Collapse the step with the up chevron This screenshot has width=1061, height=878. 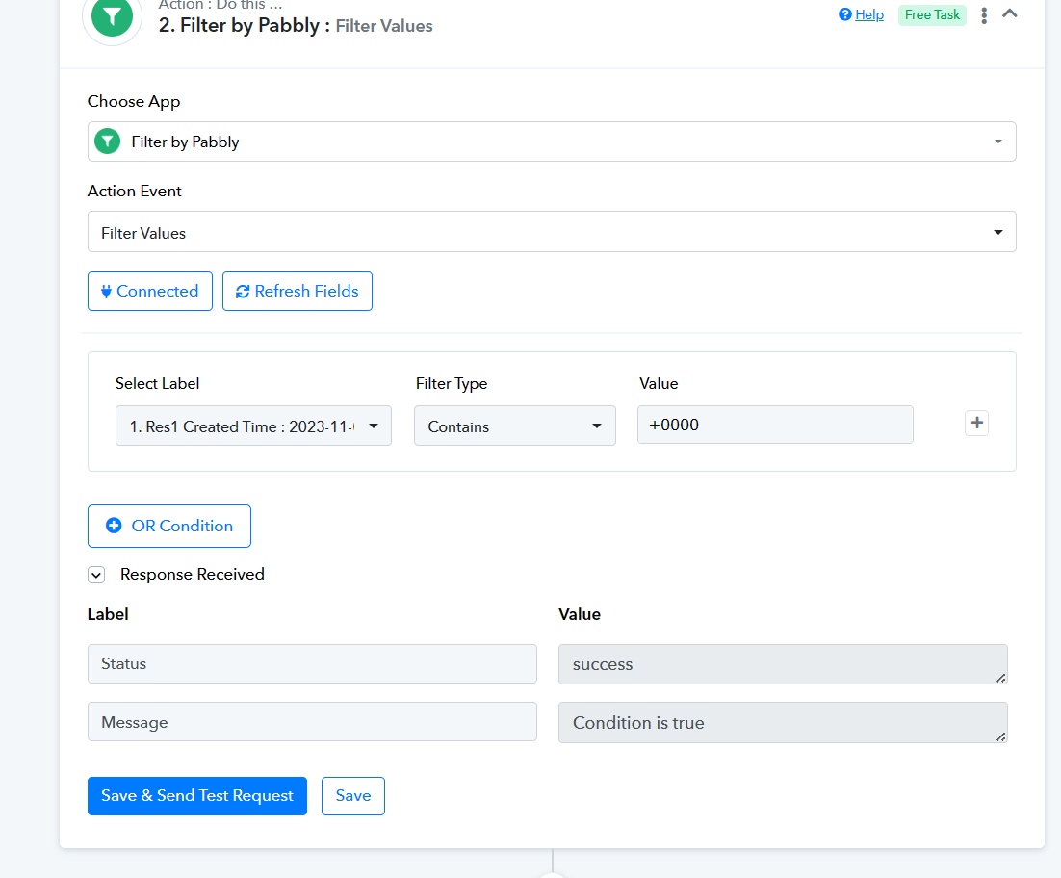tap(1010, 13)
